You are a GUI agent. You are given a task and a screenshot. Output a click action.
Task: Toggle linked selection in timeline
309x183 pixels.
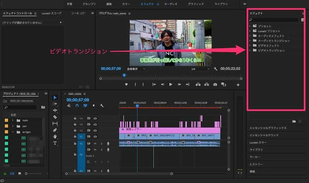[x=85, y=106]
